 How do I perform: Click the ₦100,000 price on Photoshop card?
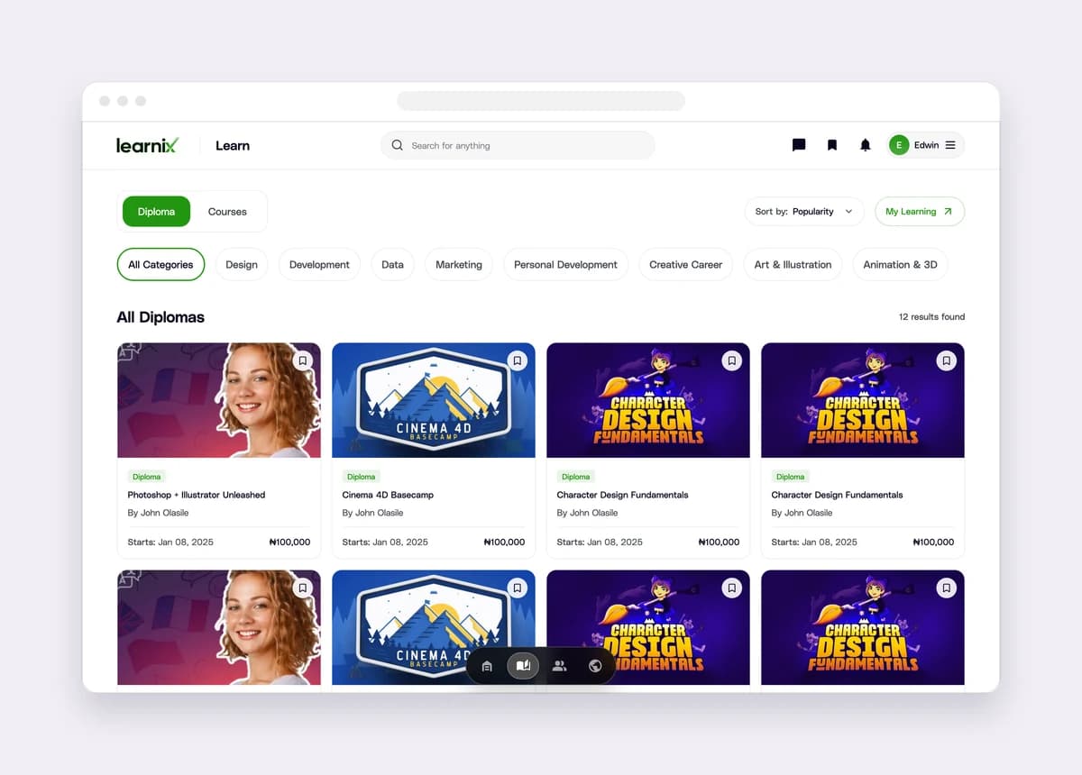(289, 542)
